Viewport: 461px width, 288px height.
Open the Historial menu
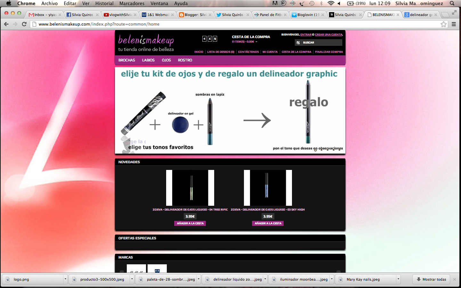click(x=104, y=3)
